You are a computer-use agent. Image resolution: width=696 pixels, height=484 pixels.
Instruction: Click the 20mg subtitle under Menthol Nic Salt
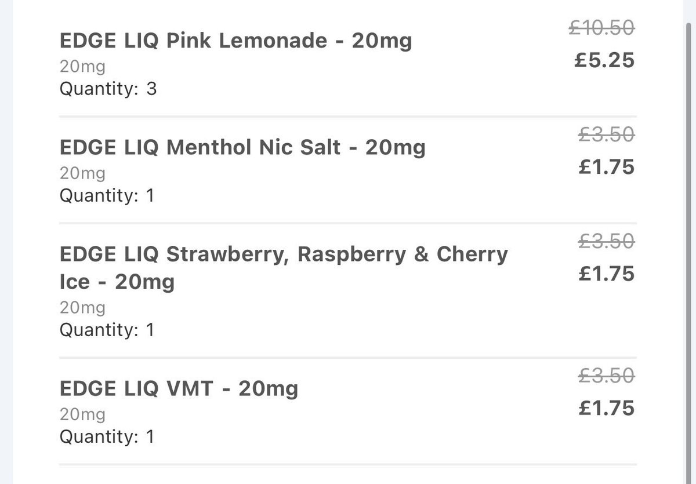coord(83,174)
